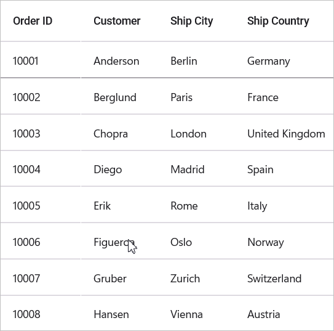The image size is (334, 331).
Task: Select the Germany country cell
Action: click(284, 60)
